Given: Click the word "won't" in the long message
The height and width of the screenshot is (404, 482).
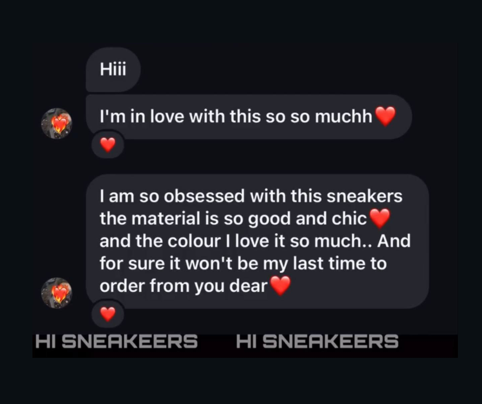Looking at the screenshot, I should 209,264.
